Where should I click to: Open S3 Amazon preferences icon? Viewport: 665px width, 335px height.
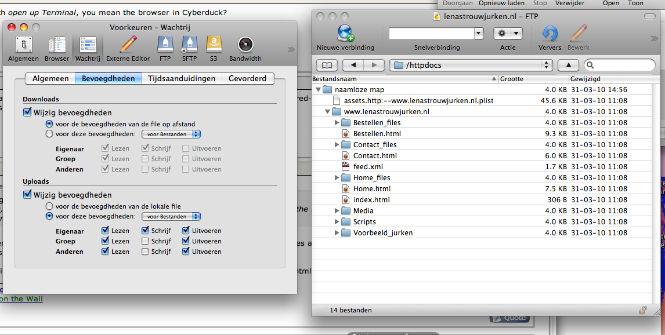[214, 45]
